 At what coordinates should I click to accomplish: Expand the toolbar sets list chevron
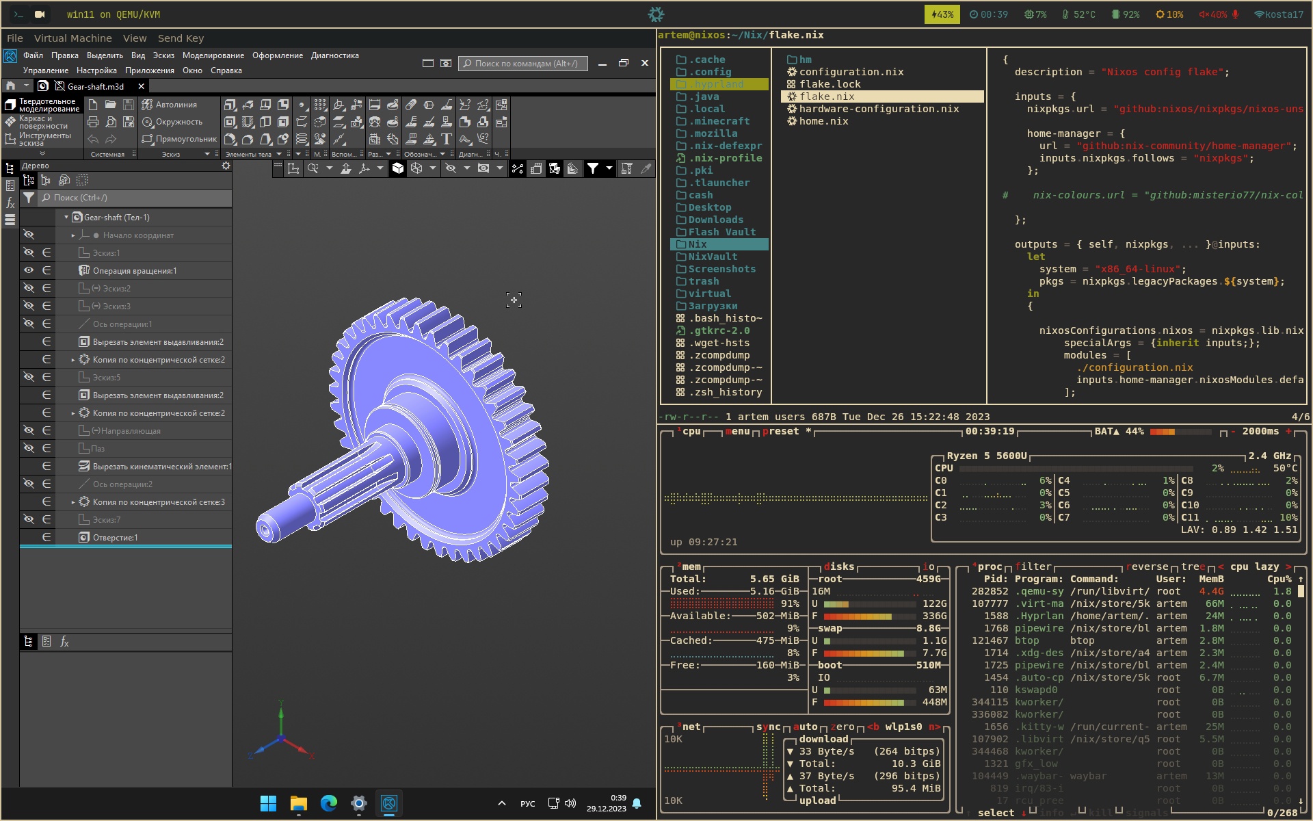pos(42,154)
